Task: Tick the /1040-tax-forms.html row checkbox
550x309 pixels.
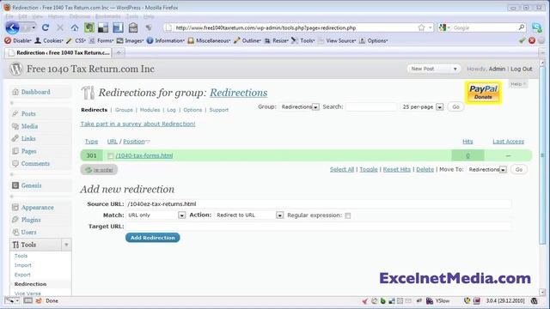Action: tap(111, 155)
